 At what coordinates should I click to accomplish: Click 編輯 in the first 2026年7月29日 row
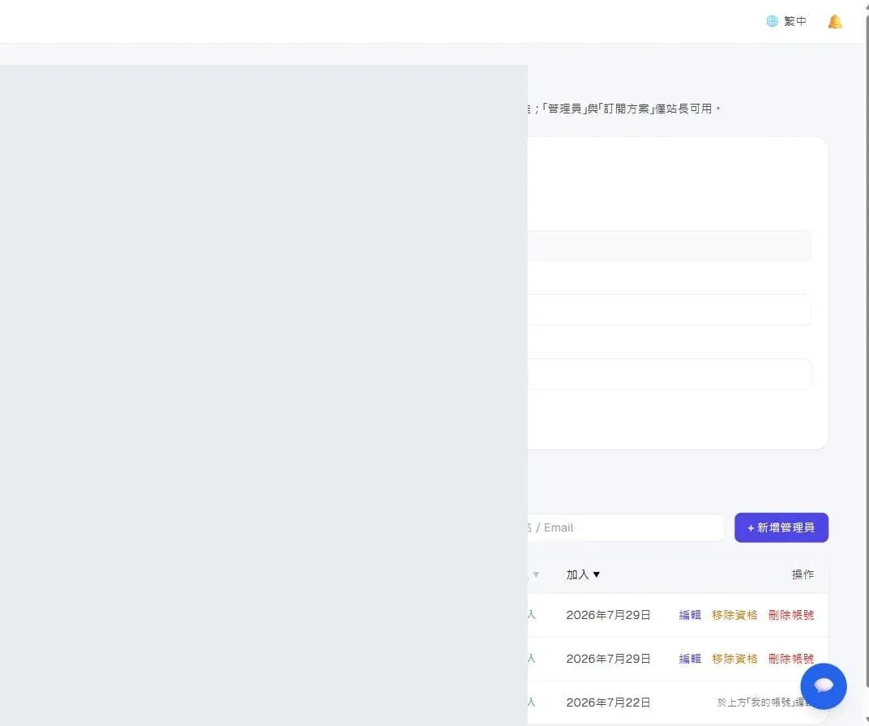(x=690, y=615)
